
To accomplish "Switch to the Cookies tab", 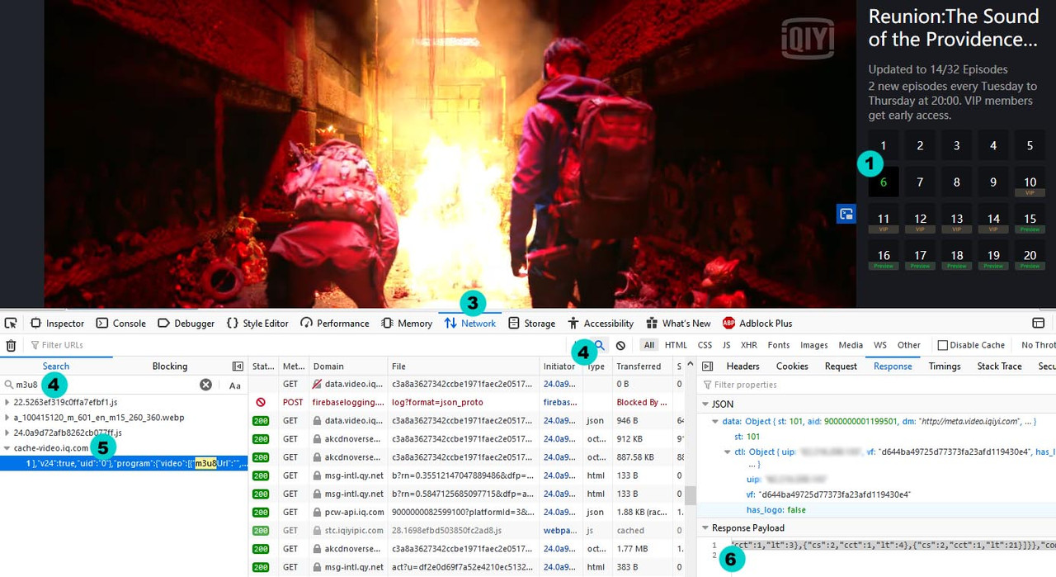I will tap(792, 367).
